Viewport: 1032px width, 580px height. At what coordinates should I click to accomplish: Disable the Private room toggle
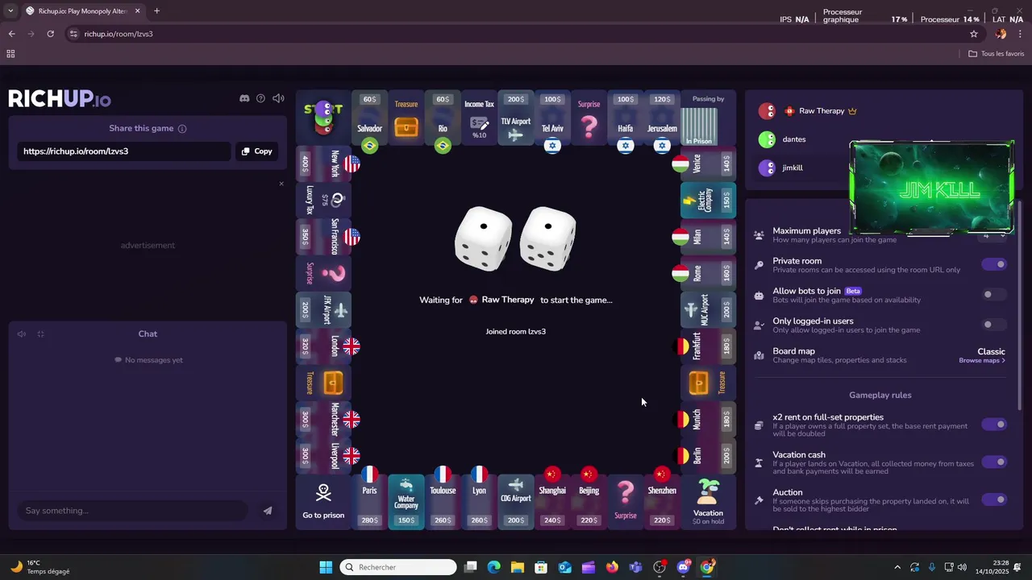(994, 264)
